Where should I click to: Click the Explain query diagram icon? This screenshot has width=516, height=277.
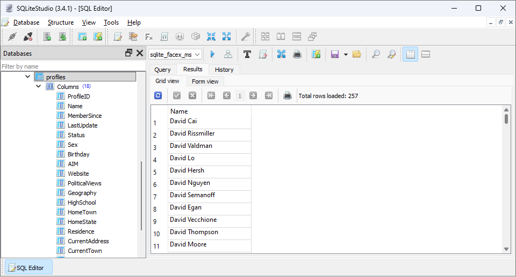coord(228,54)
